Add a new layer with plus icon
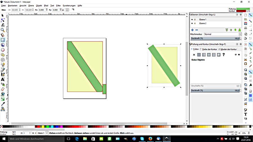Viewport: 253px width, 142px height. 192,30
